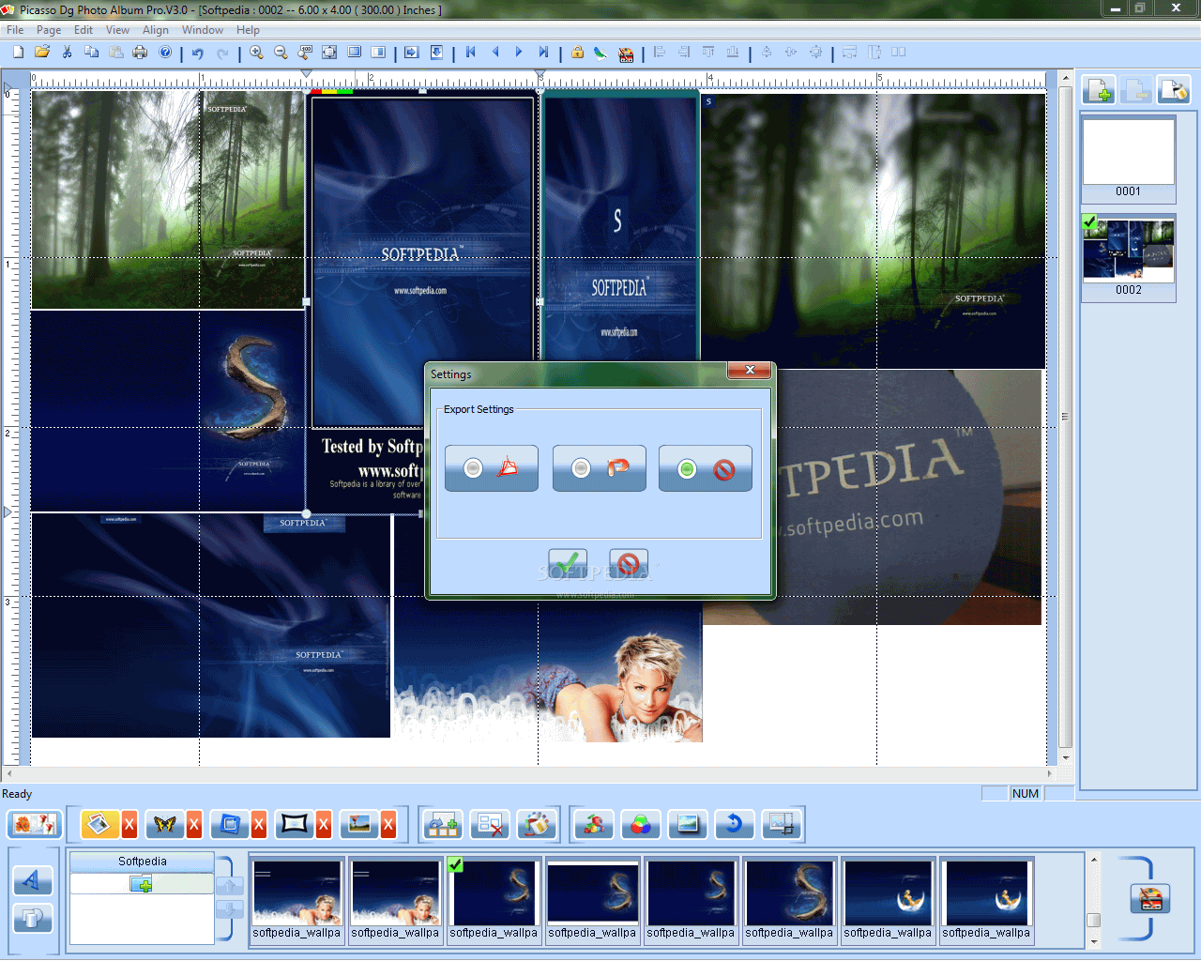Click the add folder icon under Softpedia
Image resolution: width=1201 pixels, height=961 pixels.
click(142, 884)
